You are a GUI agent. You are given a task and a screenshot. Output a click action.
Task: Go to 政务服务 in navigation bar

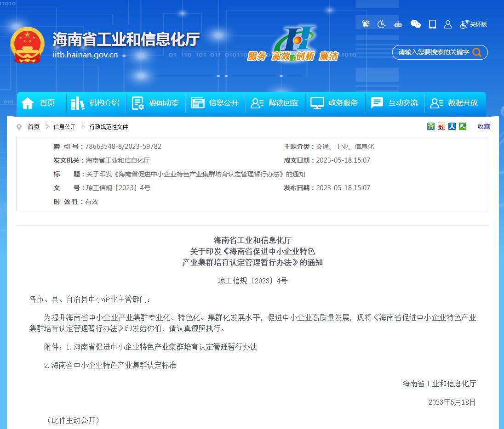[334, 103]
